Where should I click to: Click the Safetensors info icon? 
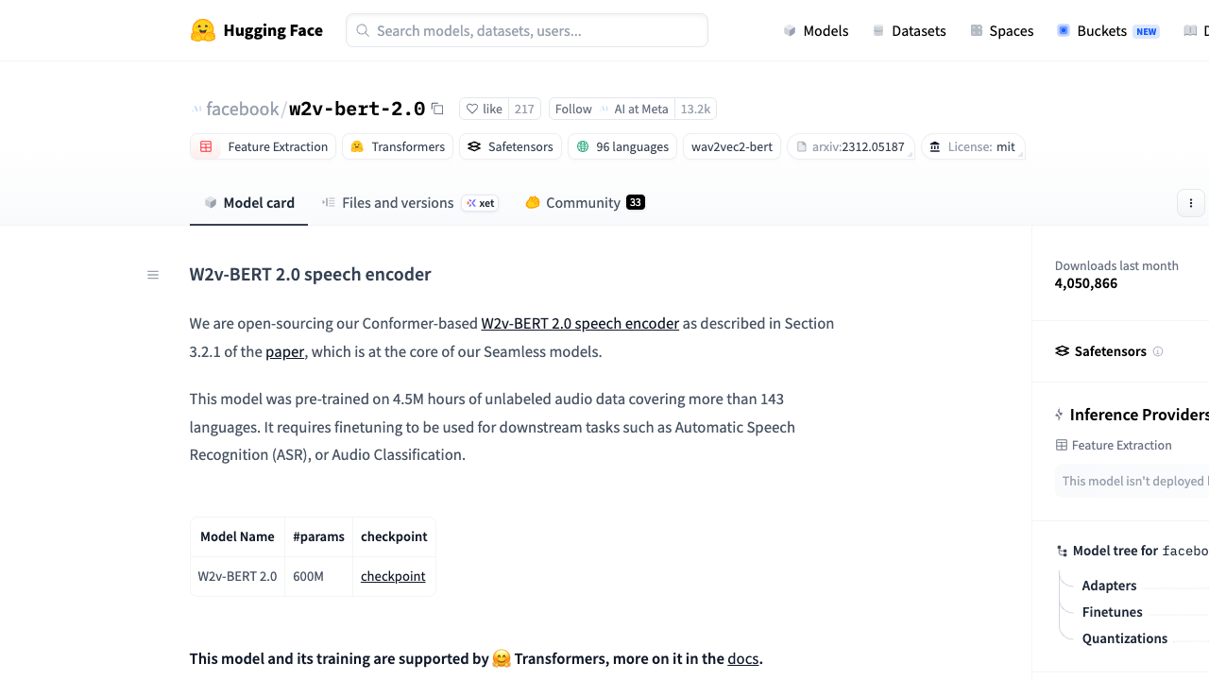pyautogui.click(x=1158, y=351)
